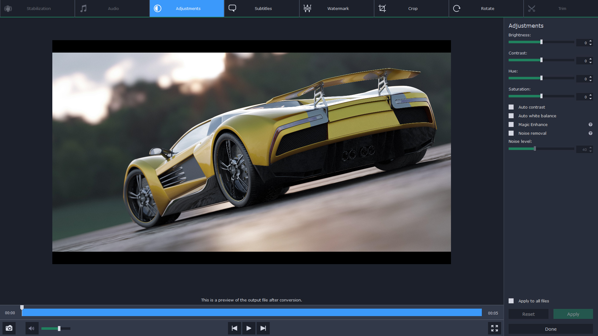Increase Brightness with the up stepper
Screen dimensions: 598x336
[591, 41]
